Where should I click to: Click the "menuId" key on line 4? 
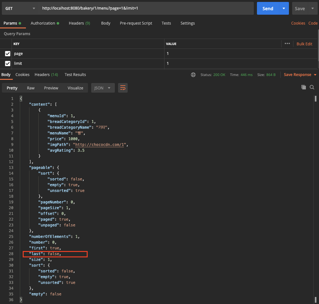[x=57, y=116]
